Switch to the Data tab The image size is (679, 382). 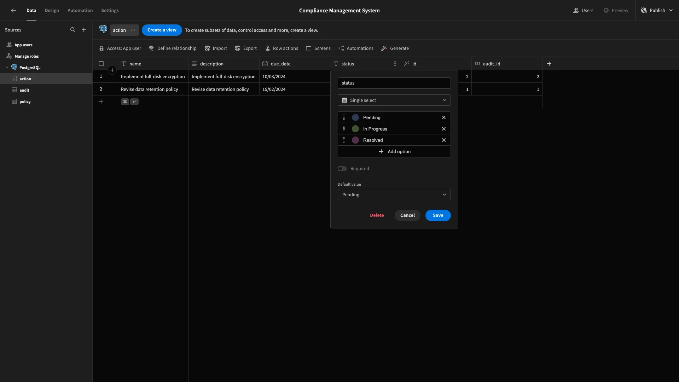coord(31,11)
